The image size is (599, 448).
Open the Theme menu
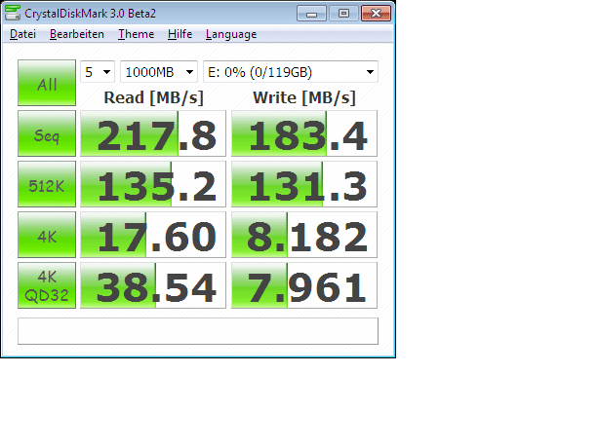click(x=136, y=34)
